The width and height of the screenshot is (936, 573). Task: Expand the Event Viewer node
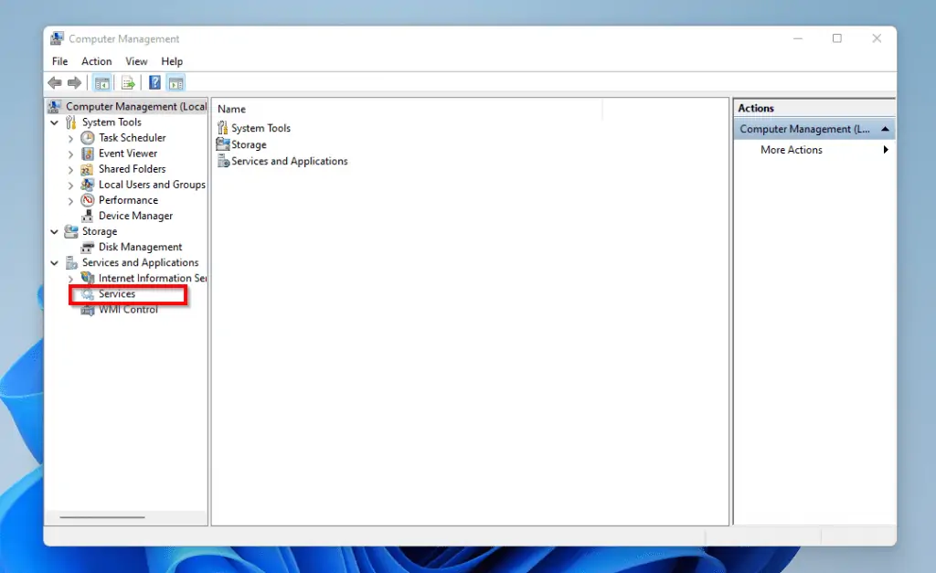point(70,153)
